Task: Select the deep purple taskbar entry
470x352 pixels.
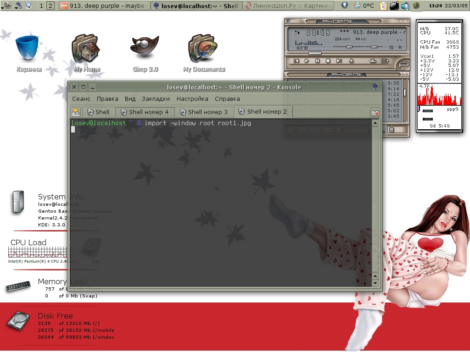Action: (104, 5)
